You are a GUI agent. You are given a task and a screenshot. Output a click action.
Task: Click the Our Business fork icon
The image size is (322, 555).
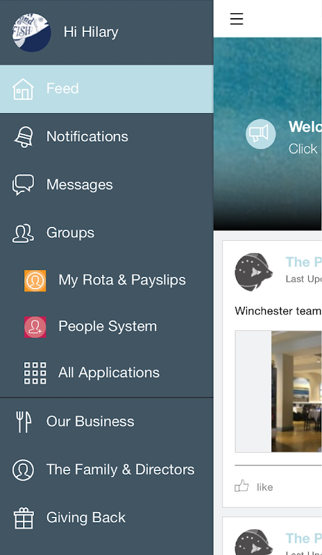[24, 422]
